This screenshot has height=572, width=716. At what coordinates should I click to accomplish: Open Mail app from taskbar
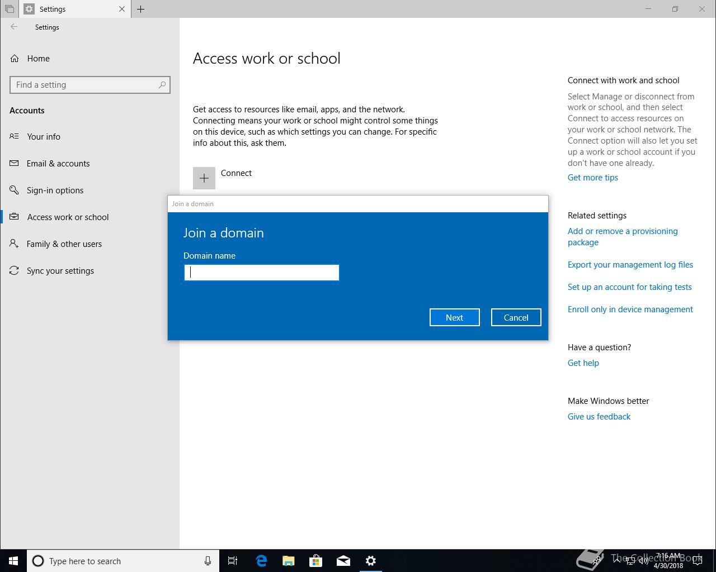pos(343,561)
